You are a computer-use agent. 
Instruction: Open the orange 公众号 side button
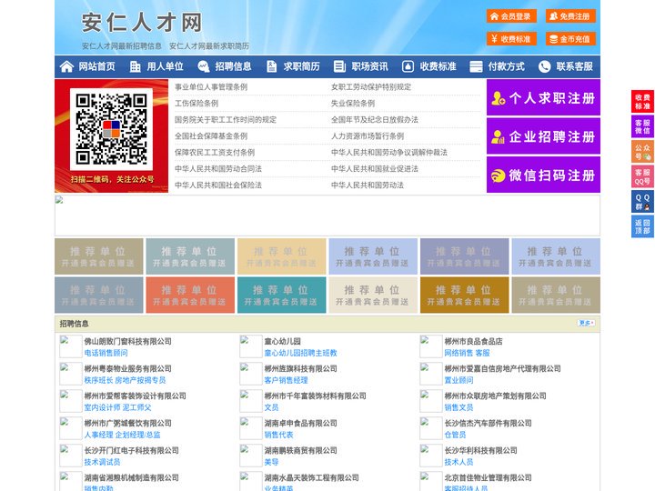pos(642,151)
